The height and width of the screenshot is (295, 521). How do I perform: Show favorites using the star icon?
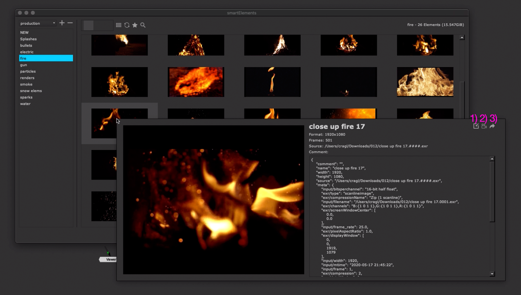tap(135, 25)
